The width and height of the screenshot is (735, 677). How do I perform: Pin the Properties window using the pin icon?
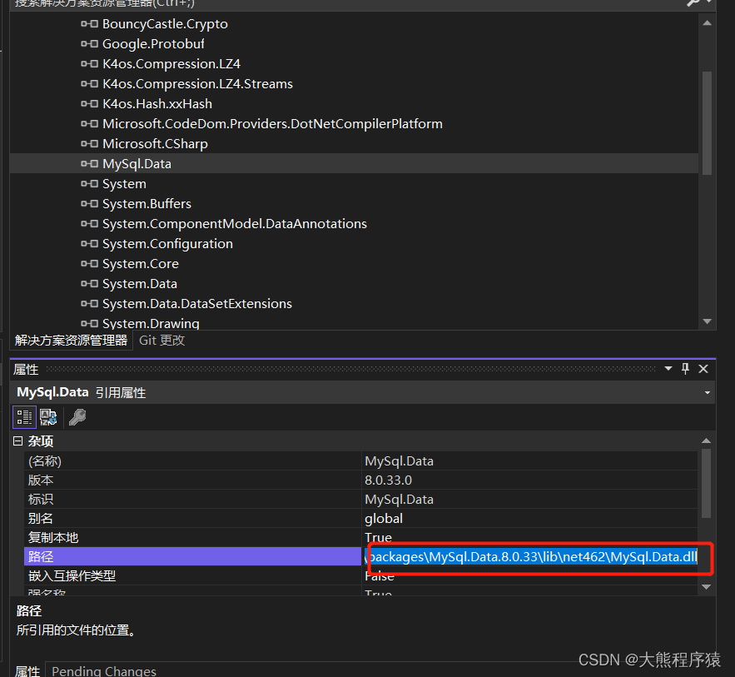(x=685, y=368)
